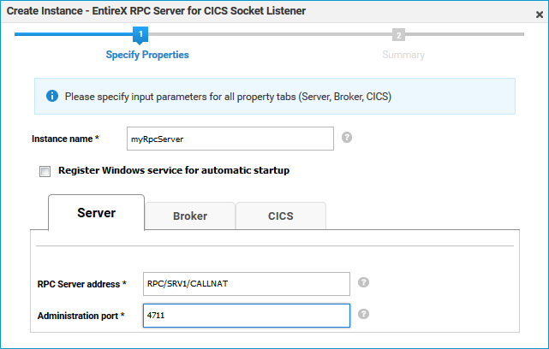Click the dialog title 'Create Instance - EntireX RPC Server'
The width and height of the screenshot is (549, 349).
pos(156,11)
